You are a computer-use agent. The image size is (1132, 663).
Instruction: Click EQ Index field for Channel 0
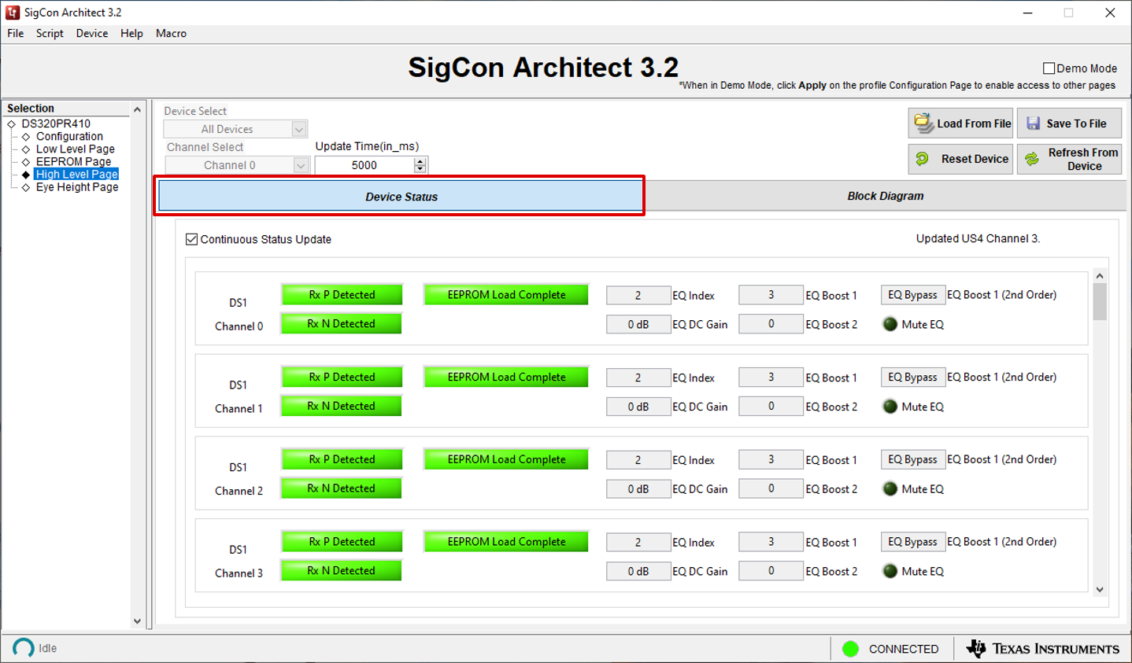click(x=638, y=296)
